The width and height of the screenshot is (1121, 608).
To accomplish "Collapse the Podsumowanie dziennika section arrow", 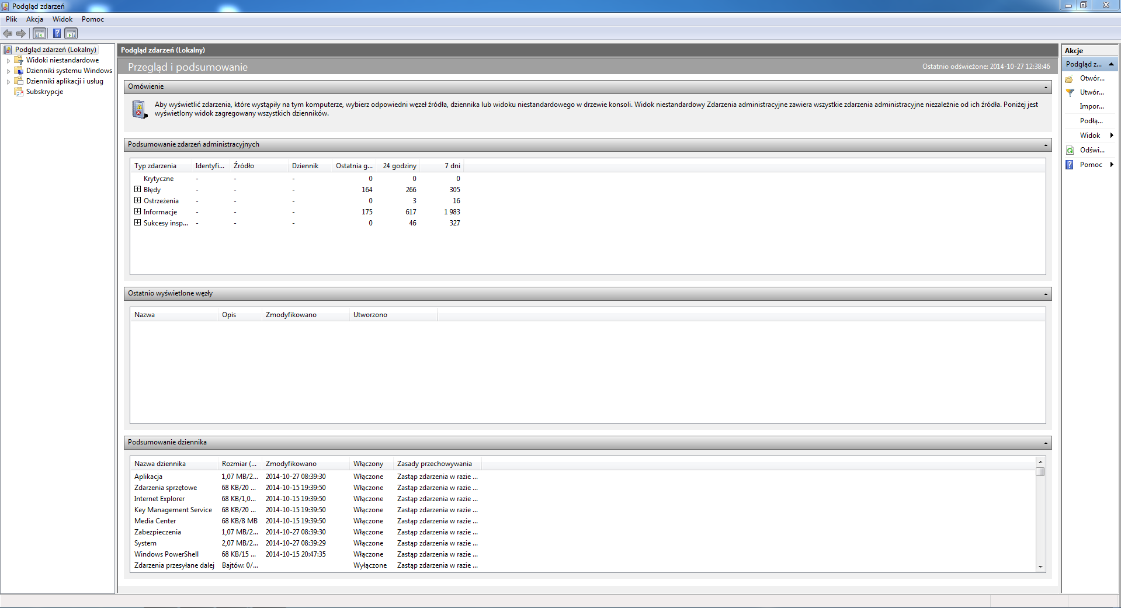I will point(1046,443).
